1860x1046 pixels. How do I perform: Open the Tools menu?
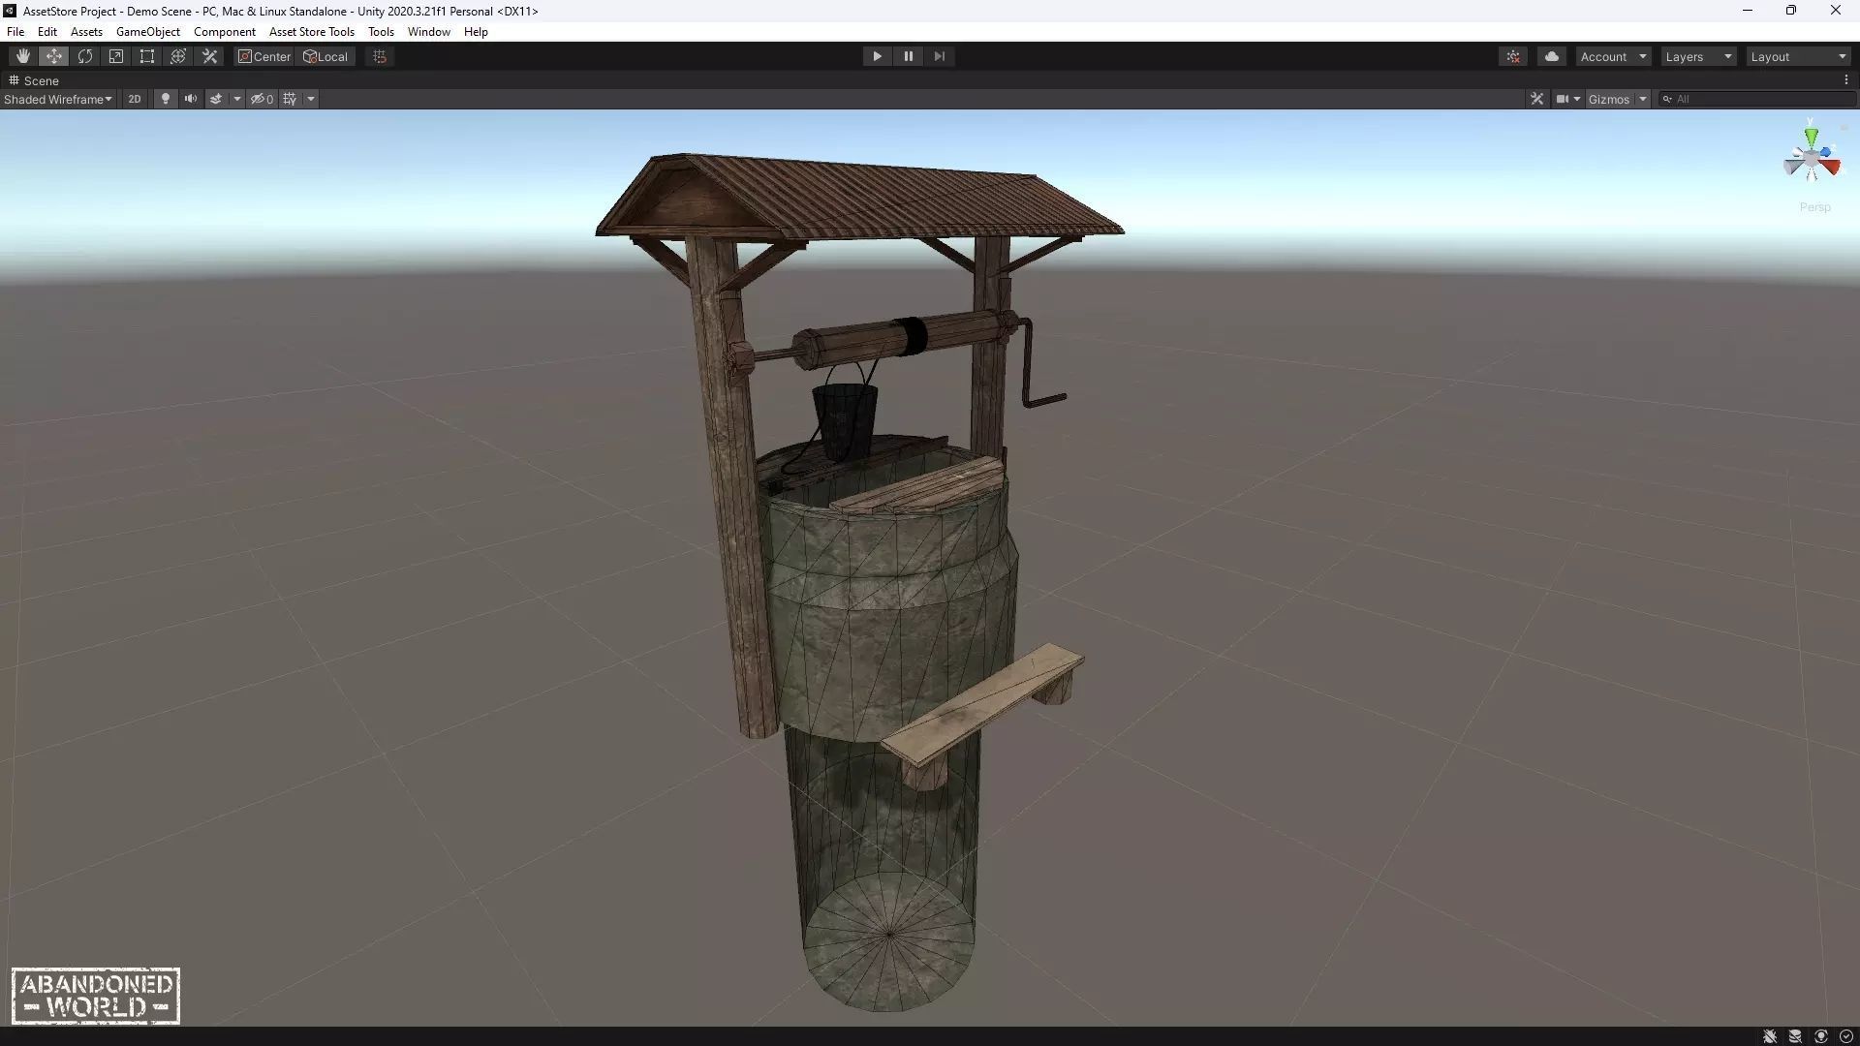point(381,31)
